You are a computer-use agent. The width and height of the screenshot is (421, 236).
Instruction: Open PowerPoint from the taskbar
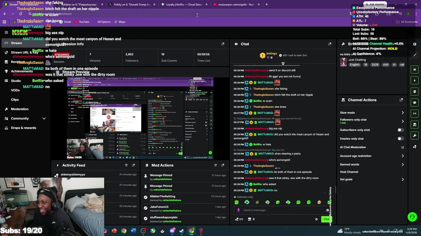coord(114,231)
